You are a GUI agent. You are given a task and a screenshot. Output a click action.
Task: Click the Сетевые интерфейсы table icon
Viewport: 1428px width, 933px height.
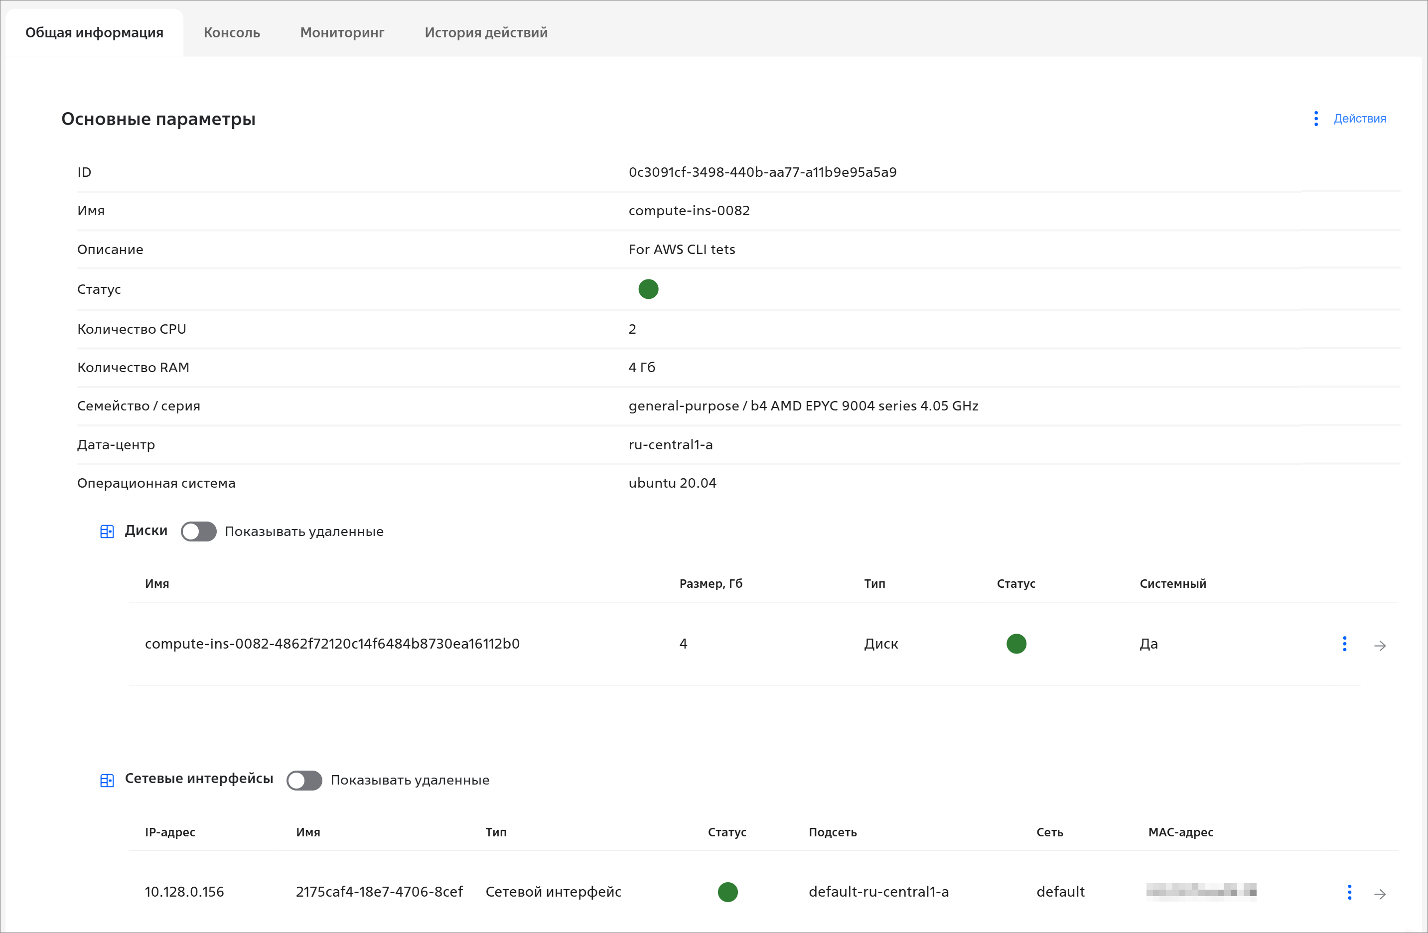[x=107, y=780]
